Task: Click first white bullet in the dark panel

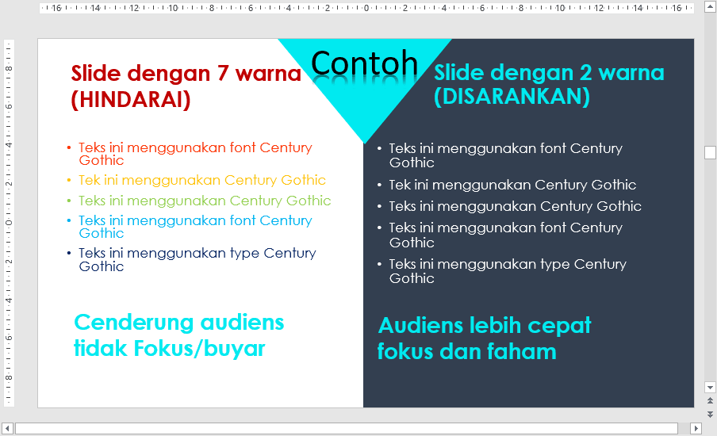Action: (x=506, y=155)
